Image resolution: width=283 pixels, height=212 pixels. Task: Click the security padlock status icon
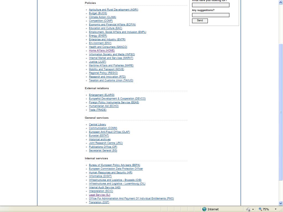248,209
